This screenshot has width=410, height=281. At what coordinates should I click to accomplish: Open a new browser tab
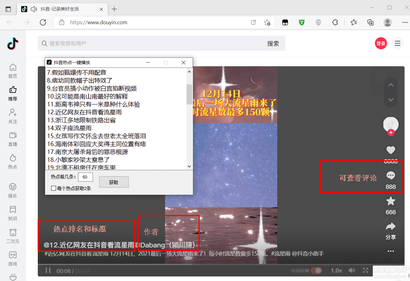(114, 9)
